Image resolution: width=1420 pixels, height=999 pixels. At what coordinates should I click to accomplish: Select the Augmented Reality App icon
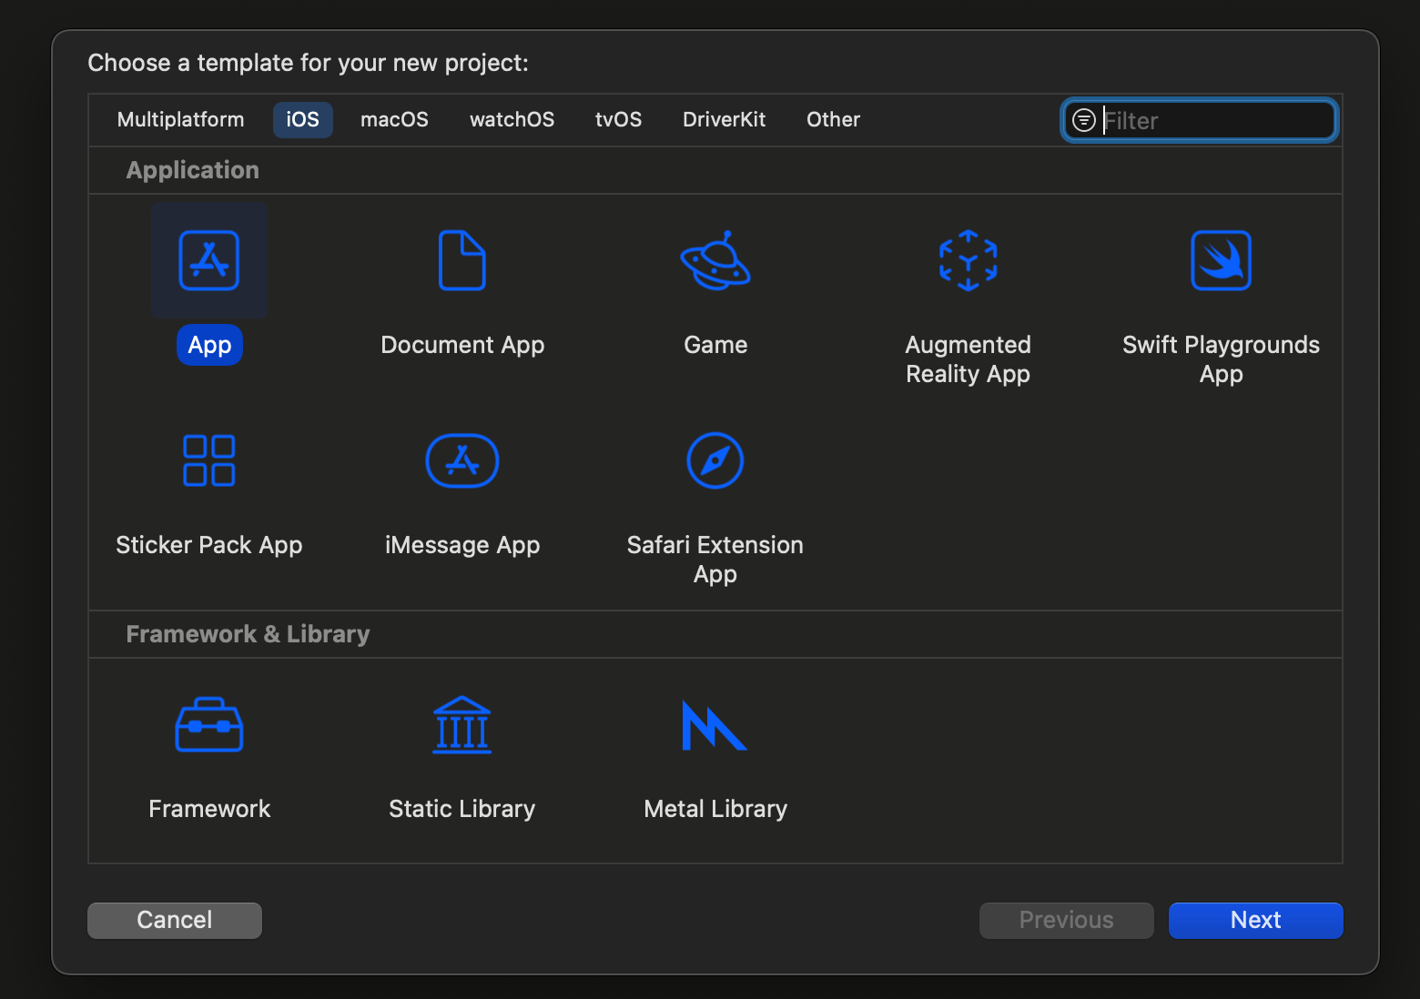[969, 260]
